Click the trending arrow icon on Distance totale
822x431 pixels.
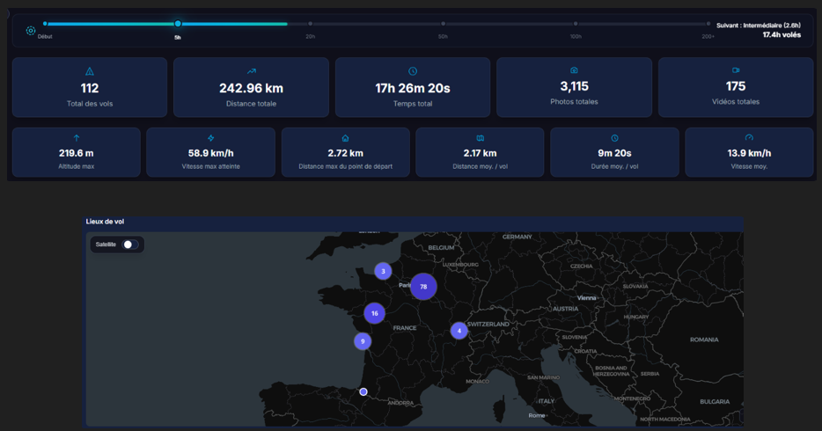[251, 71]
